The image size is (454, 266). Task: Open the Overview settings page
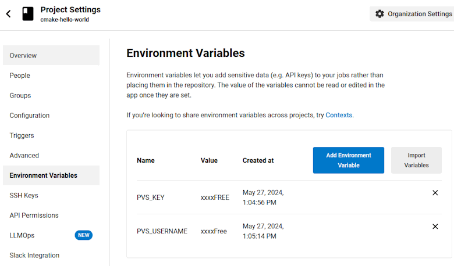[x=51, y=56]
